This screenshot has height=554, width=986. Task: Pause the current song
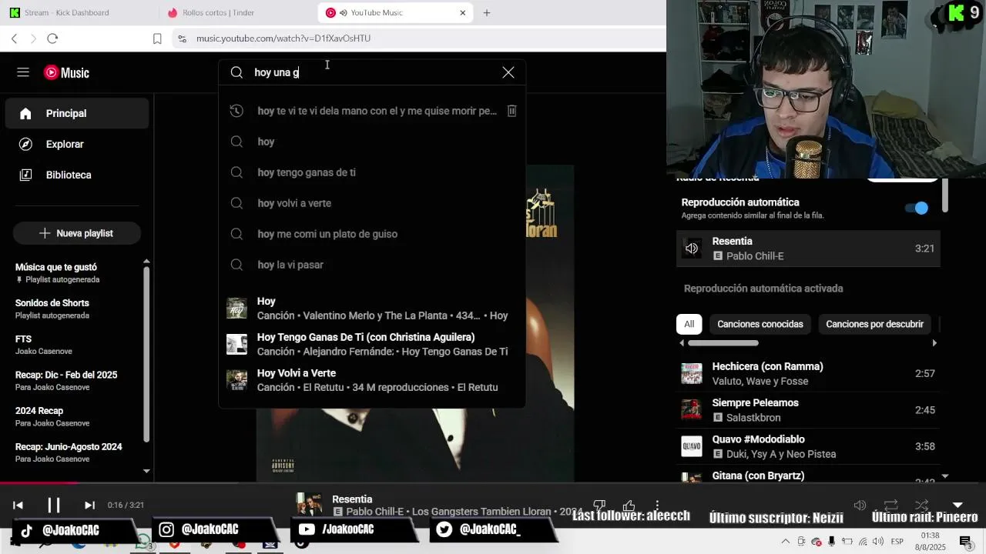(54, 505)
